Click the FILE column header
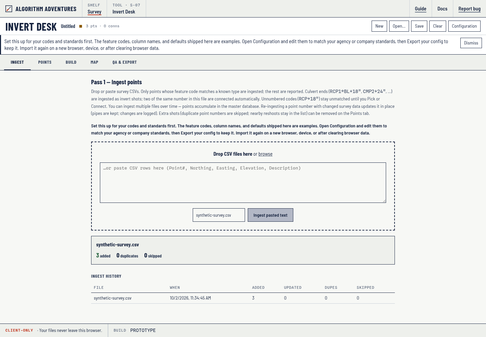Screen dimensions: 486x337 tap(99, 287)
